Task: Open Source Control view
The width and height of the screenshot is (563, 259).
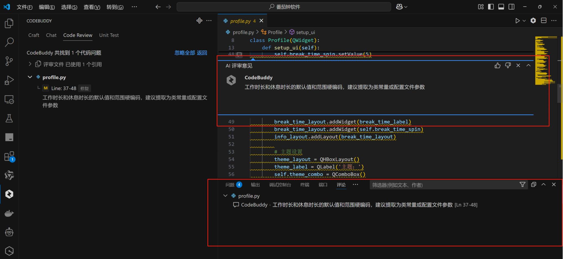Action: point(9,61)
